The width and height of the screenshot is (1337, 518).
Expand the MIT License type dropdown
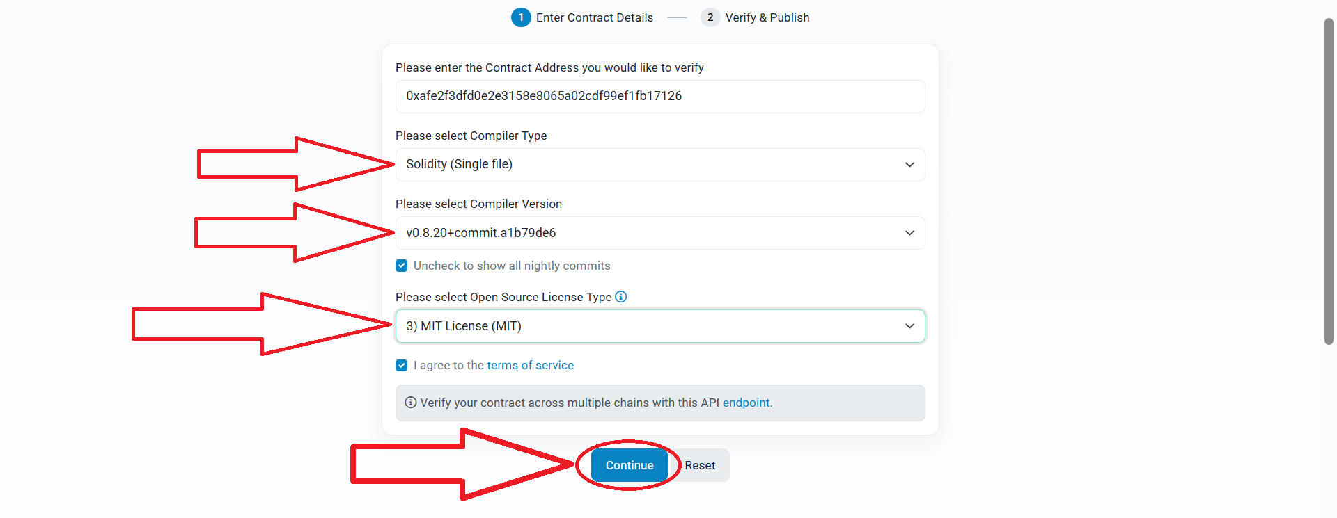tap(660, 326)
